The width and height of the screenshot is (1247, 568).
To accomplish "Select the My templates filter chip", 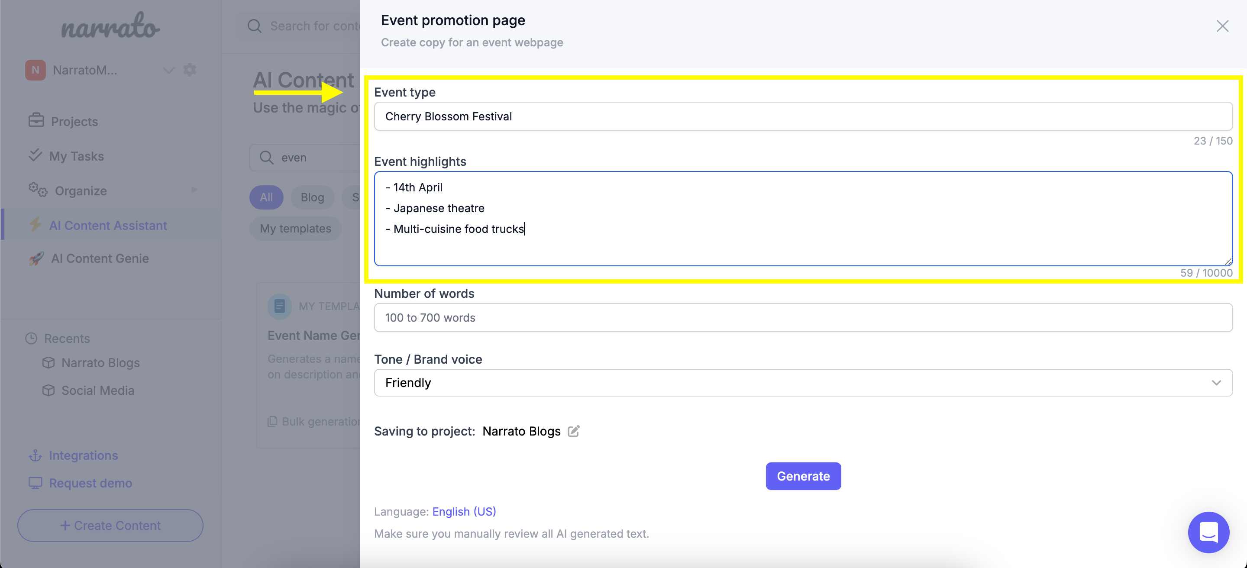I will (295, 228).
